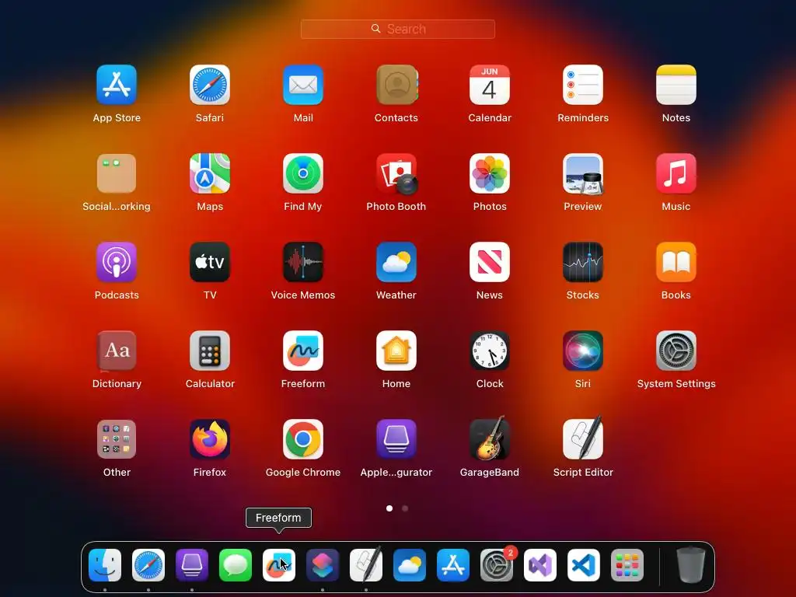
Task: Click the Launchpad search field
Action: (398, 29)
